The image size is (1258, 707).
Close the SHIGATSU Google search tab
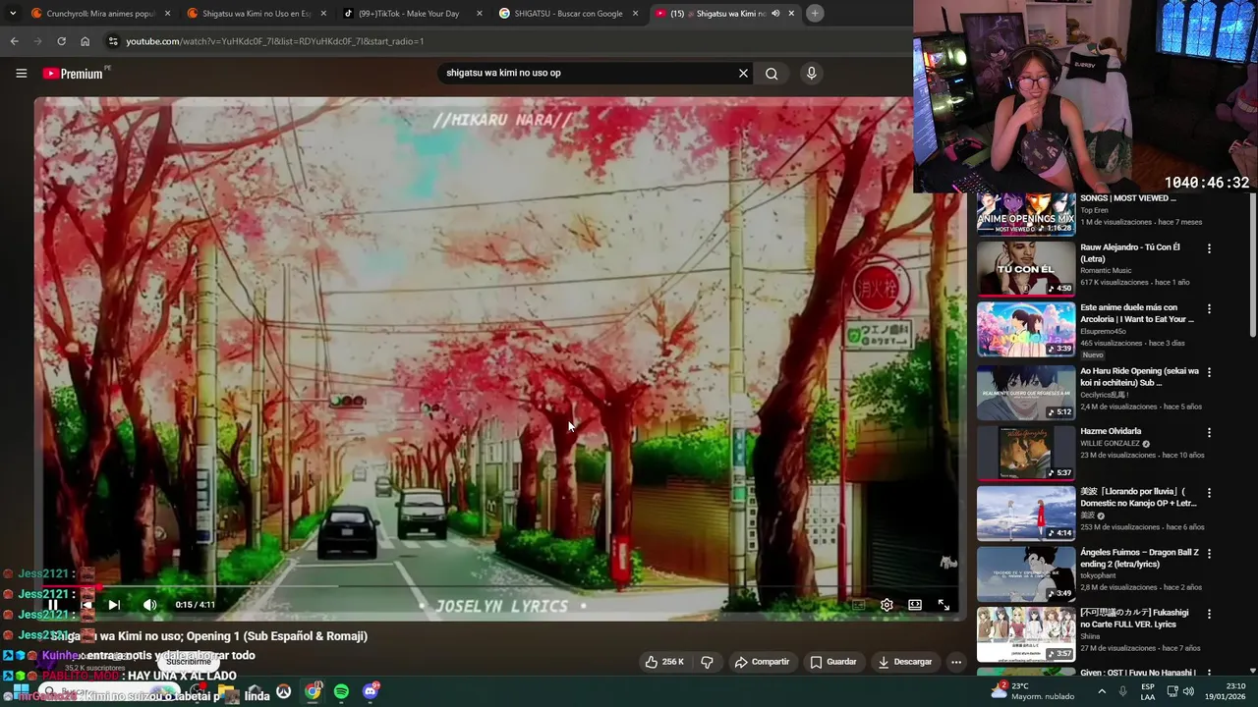click(x=635, y=14)
